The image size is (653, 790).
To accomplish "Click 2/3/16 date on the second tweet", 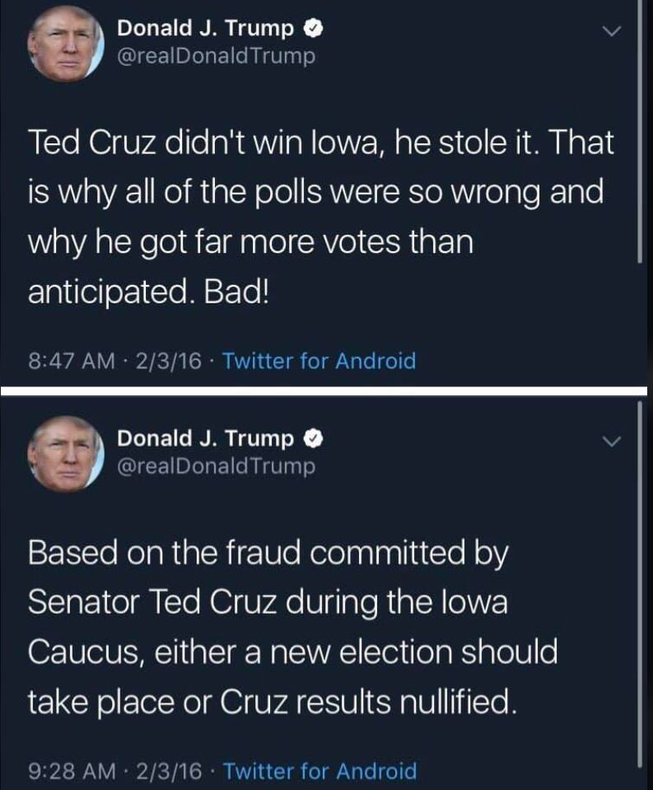I will pyautogui.click(x=168, y=772).
